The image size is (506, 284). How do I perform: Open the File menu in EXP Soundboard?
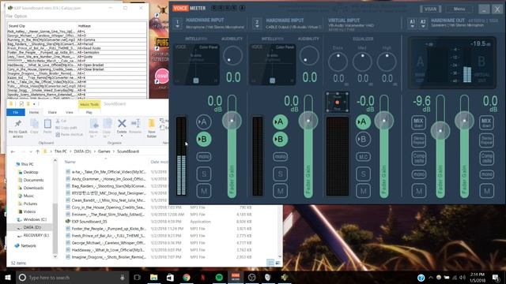click(x=9, y=16)
